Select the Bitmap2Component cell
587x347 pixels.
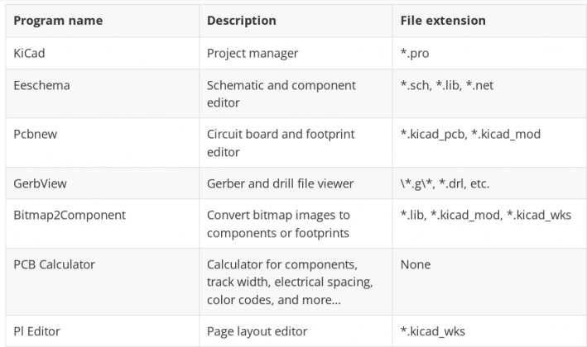point(70,215)
